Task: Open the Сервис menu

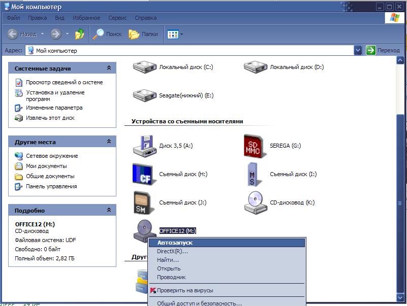Action: [117, 18]
